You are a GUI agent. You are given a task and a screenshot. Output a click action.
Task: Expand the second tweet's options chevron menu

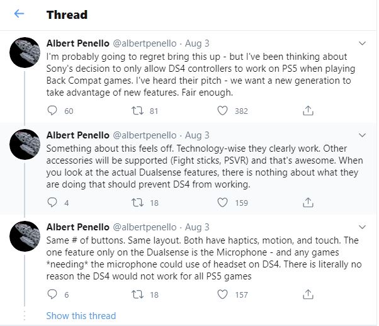tap(362, 135)
